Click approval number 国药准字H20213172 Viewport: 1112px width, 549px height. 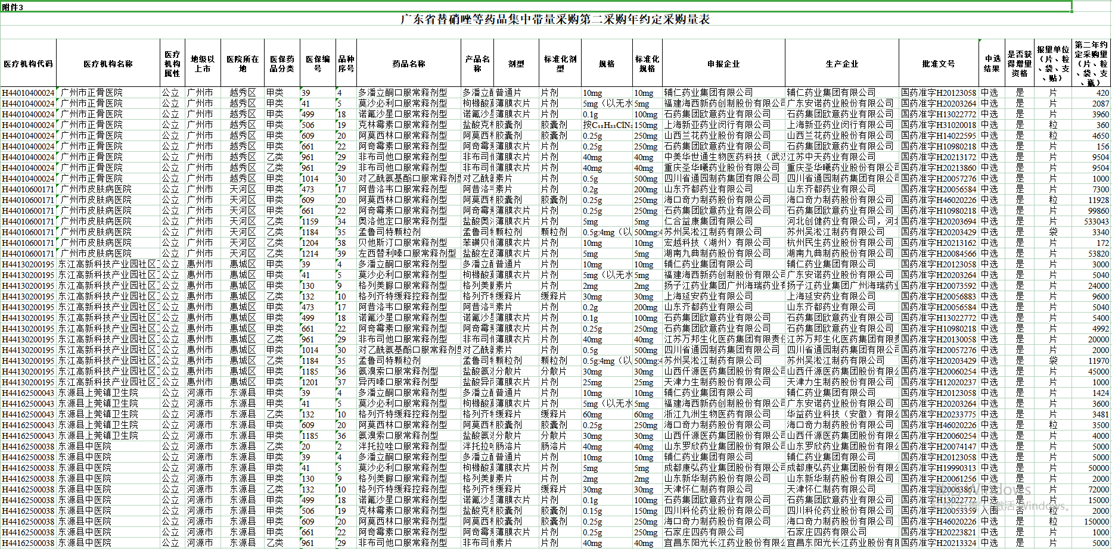point(939,157)
